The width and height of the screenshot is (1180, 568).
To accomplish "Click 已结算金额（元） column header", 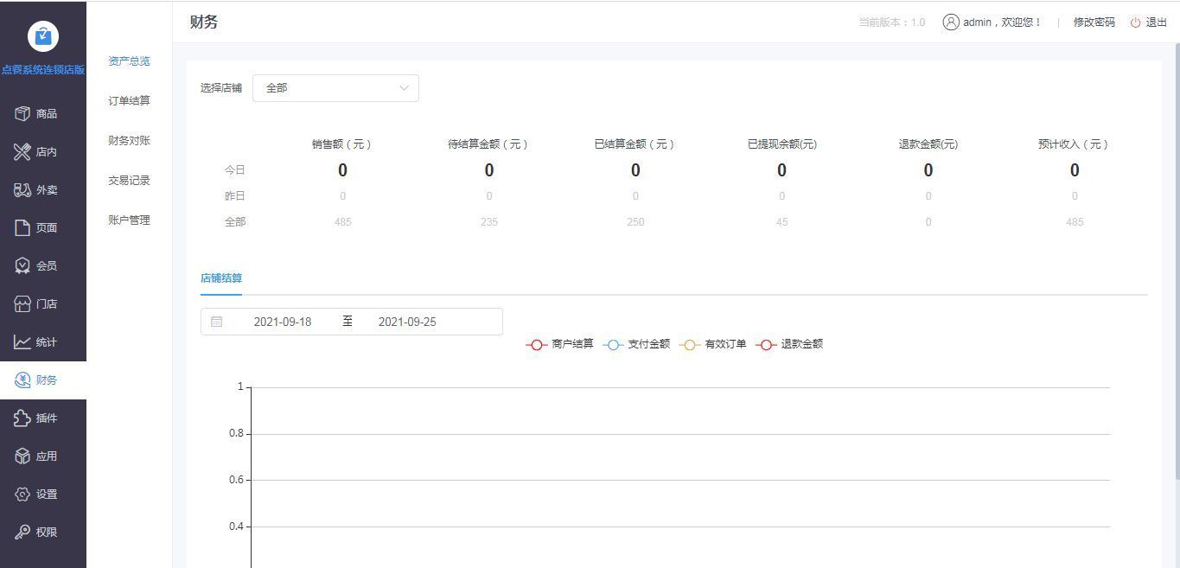I will 635,144.
